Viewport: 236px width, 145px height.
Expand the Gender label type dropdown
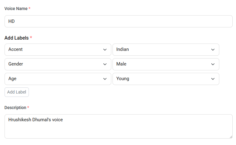[x=58, y=64]
